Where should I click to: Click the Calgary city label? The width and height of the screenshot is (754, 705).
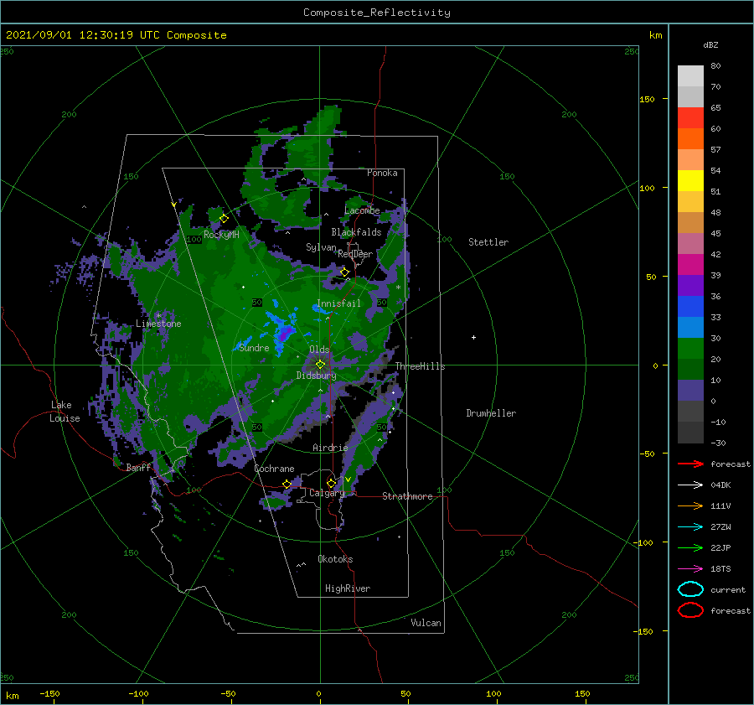(x=327, y=493)
